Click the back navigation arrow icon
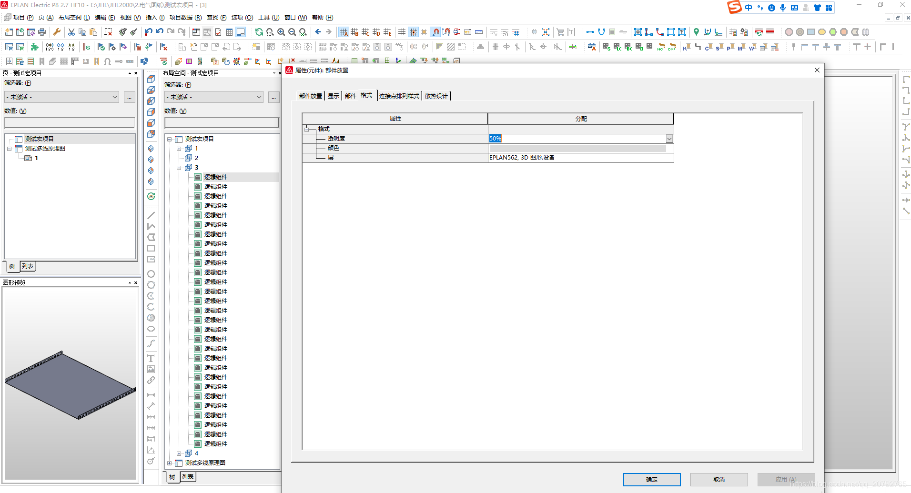This screenshot has height=493, width=911. (318, 32)
